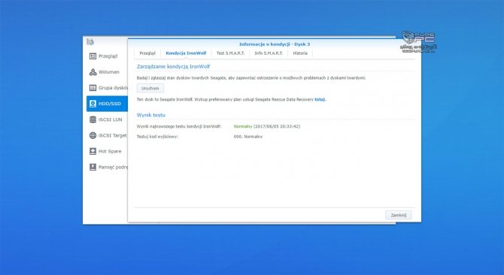Click the 000. Normalny exit code
This screenshot has width=504, height=275.
(x=247, y=137)
